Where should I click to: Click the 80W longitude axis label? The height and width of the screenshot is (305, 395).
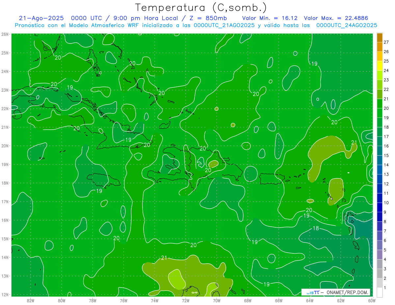[x=62, y=300]
